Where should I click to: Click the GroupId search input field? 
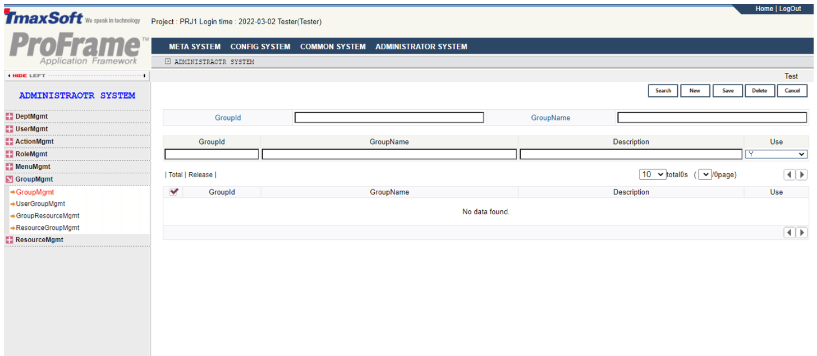(x=389, y=117)
